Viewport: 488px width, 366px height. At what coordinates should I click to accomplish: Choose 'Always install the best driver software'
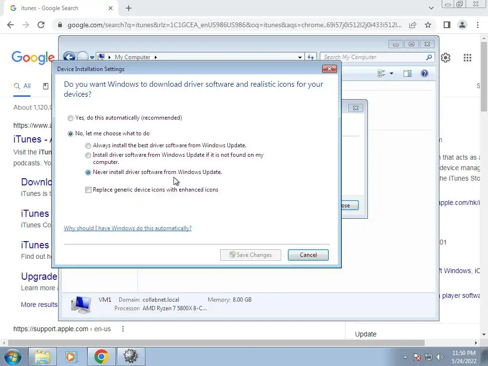click(88, 146)
